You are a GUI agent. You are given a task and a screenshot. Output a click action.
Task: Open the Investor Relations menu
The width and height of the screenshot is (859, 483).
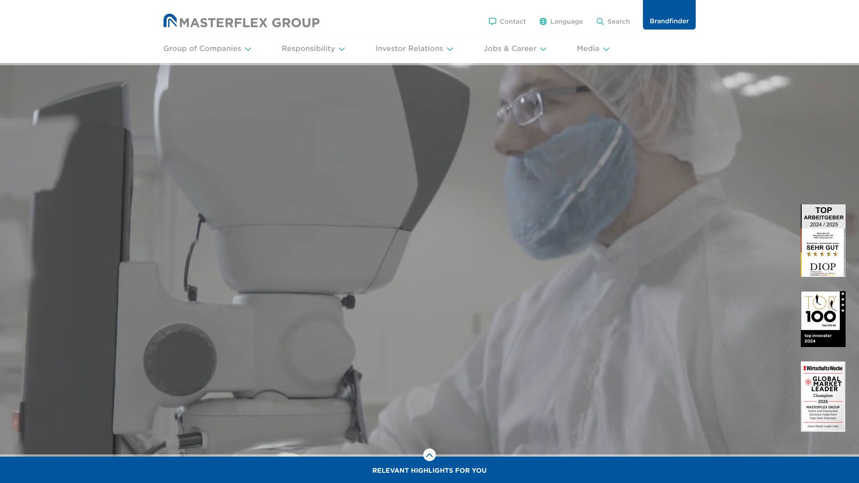click(x=409, y=48)
